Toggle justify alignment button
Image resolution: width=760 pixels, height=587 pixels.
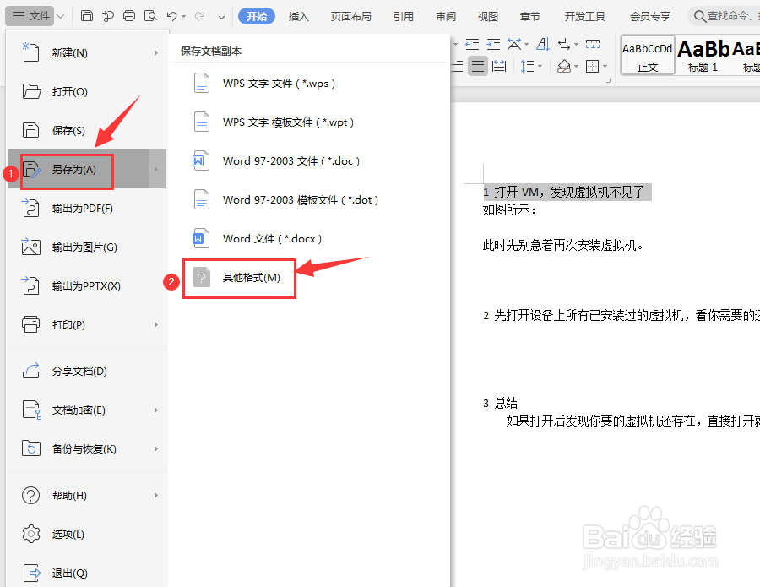tap(478, 66)
